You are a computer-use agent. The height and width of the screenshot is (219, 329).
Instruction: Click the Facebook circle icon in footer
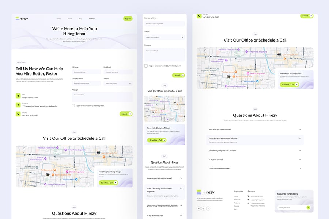[204, 208]
